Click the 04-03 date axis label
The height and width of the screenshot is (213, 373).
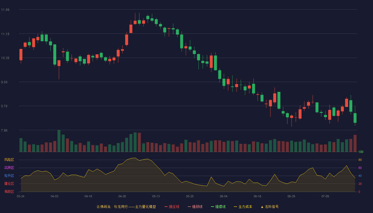click(54, 196)
